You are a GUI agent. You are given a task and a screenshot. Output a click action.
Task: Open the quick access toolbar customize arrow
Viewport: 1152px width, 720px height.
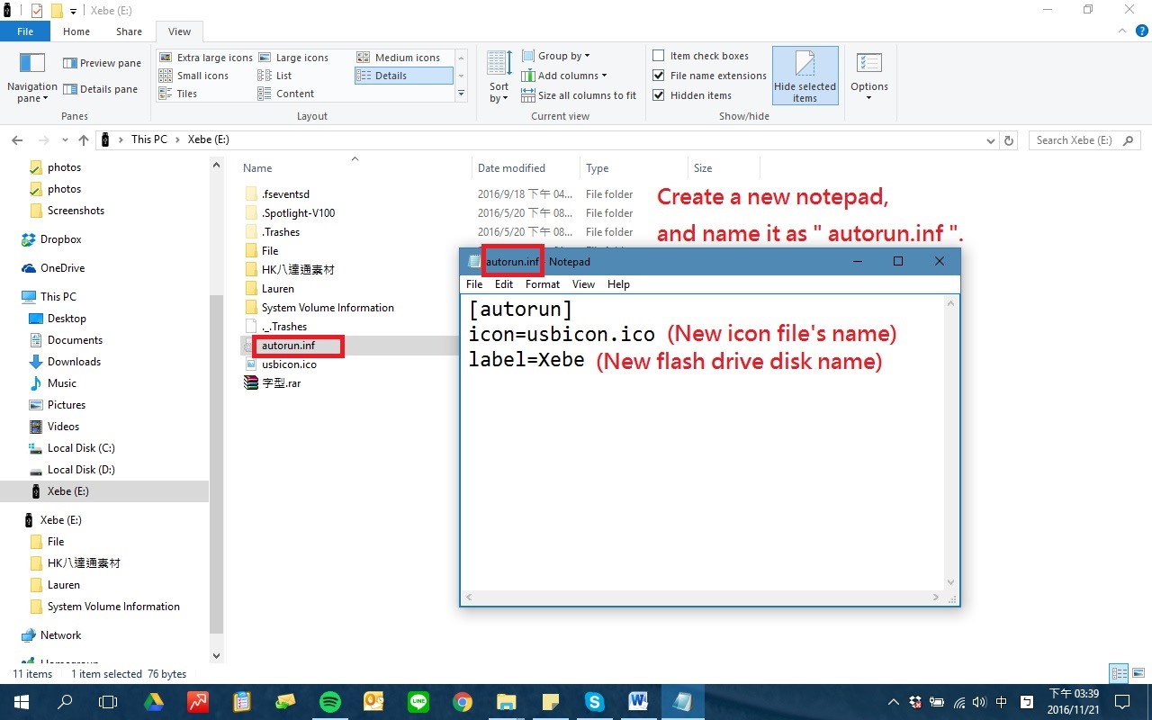click(73, 11)
